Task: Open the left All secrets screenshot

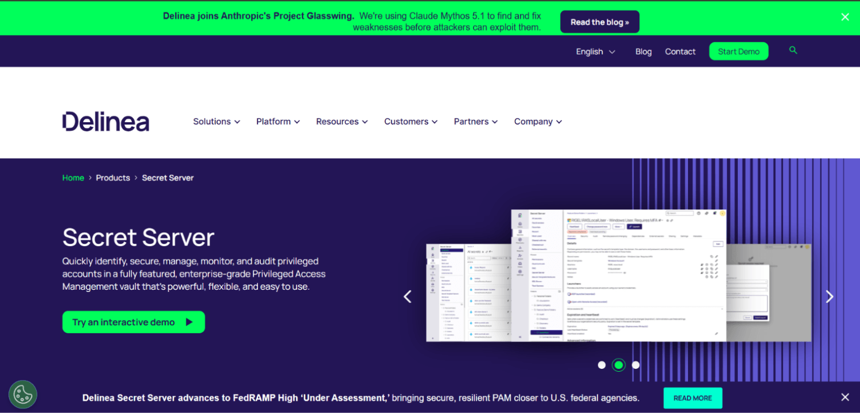Action: (468, 293)
